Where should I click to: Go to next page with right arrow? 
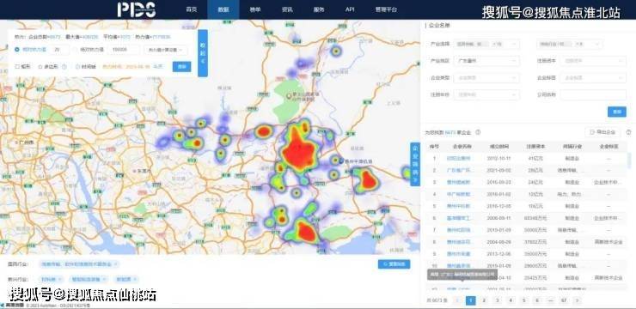click(577, 300)
